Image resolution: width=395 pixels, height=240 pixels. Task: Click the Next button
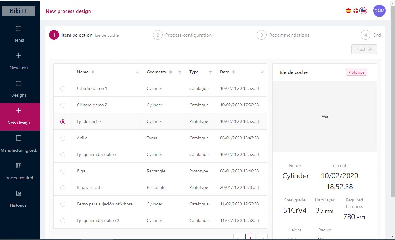364,49
